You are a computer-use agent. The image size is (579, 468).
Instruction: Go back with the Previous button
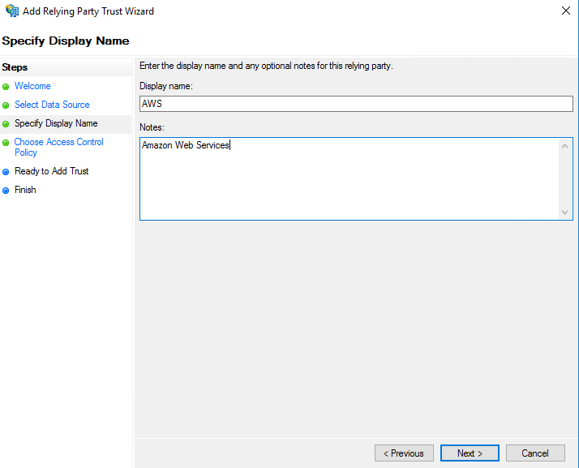pos(403,453)
